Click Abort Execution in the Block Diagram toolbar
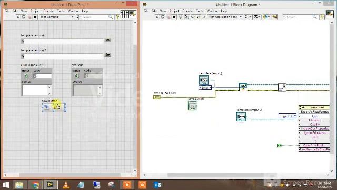The image size is (337, 190). point(168,17)
